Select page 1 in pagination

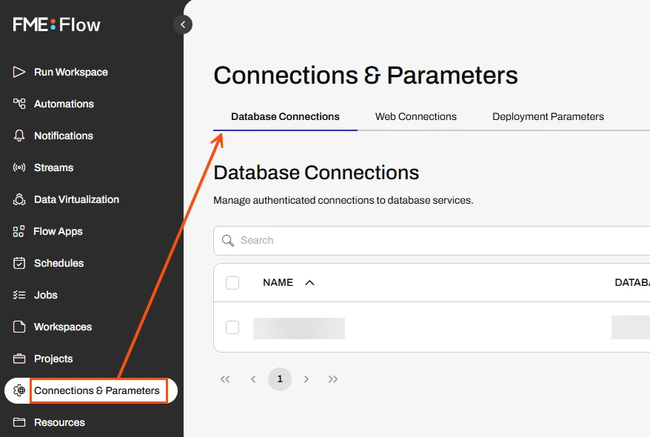pos(280,379)
